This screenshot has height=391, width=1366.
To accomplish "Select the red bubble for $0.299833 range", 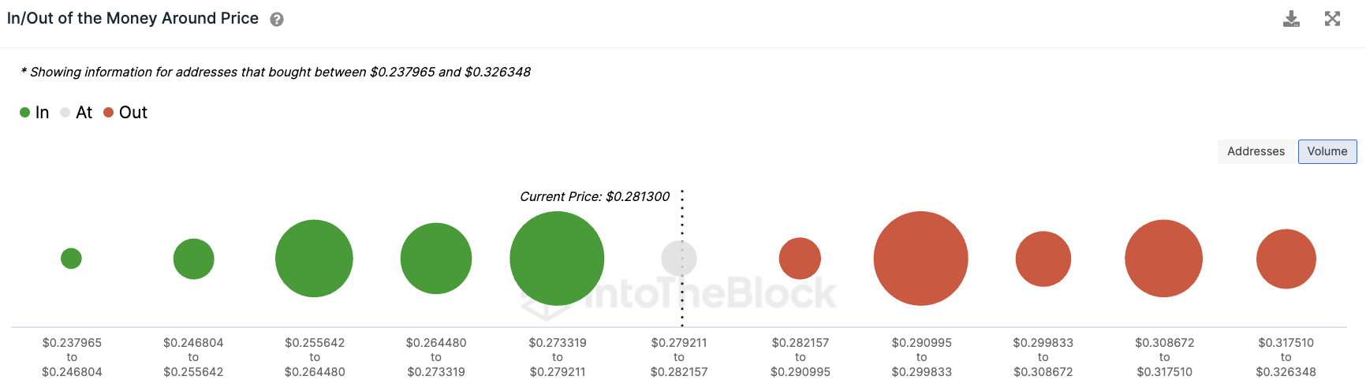I will 1043,259.
